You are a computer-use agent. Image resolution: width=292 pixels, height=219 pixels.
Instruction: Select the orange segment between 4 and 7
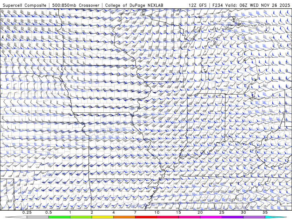(x=124, y=217)
